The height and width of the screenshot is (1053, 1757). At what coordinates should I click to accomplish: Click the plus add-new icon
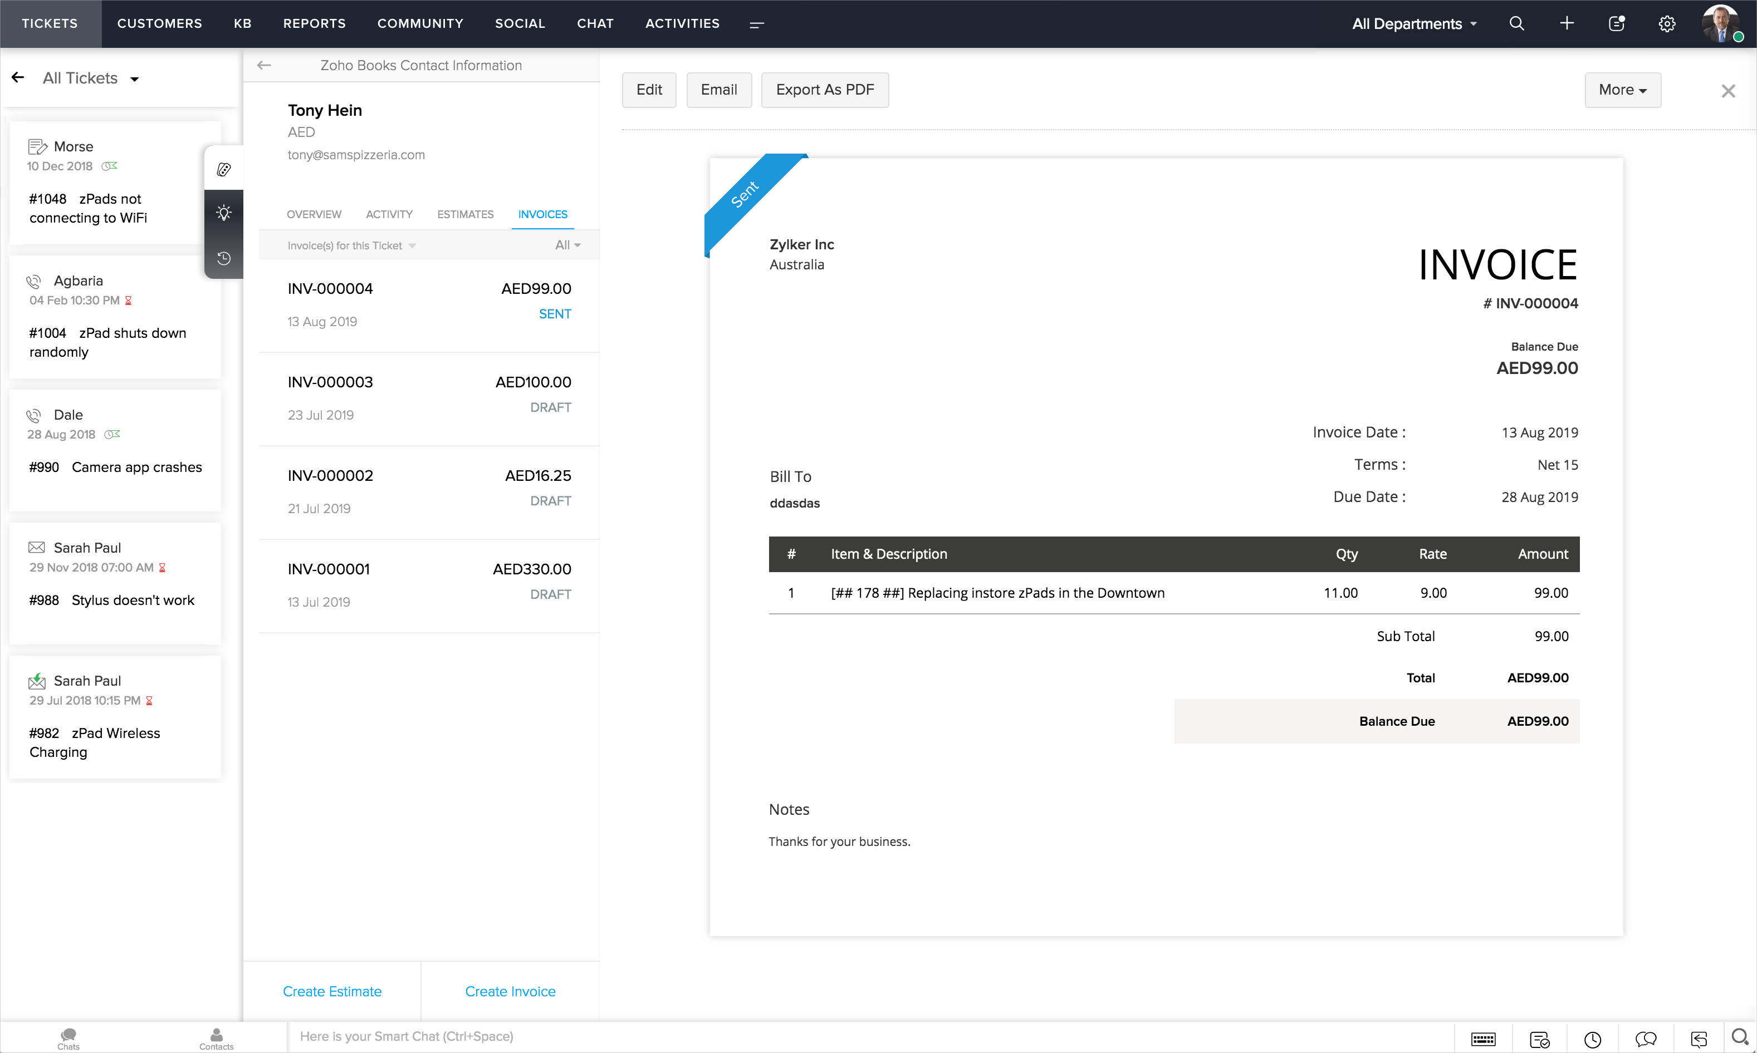[1567, 23]
